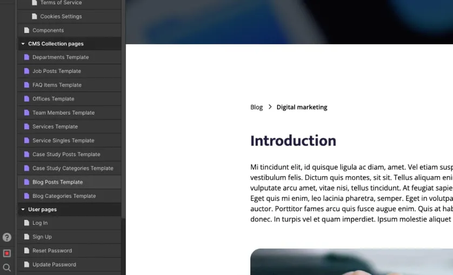Screen dimensions: 453x275
Task: Open Departments Template page
Action: pos(69,57)
